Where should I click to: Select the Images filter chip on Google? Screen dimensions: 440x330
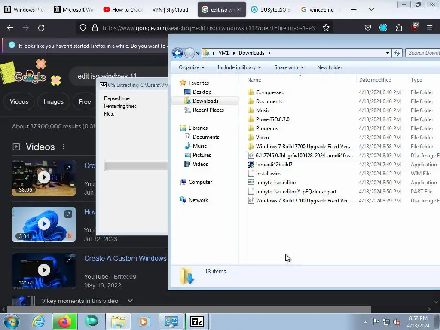pos(53,101)
